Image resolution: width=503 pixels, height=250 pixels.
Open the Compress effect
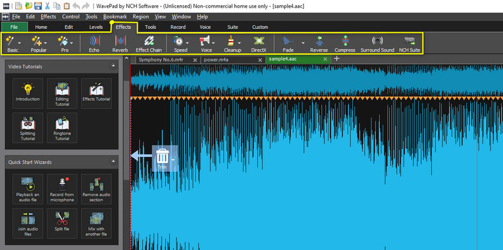[345, 44]
